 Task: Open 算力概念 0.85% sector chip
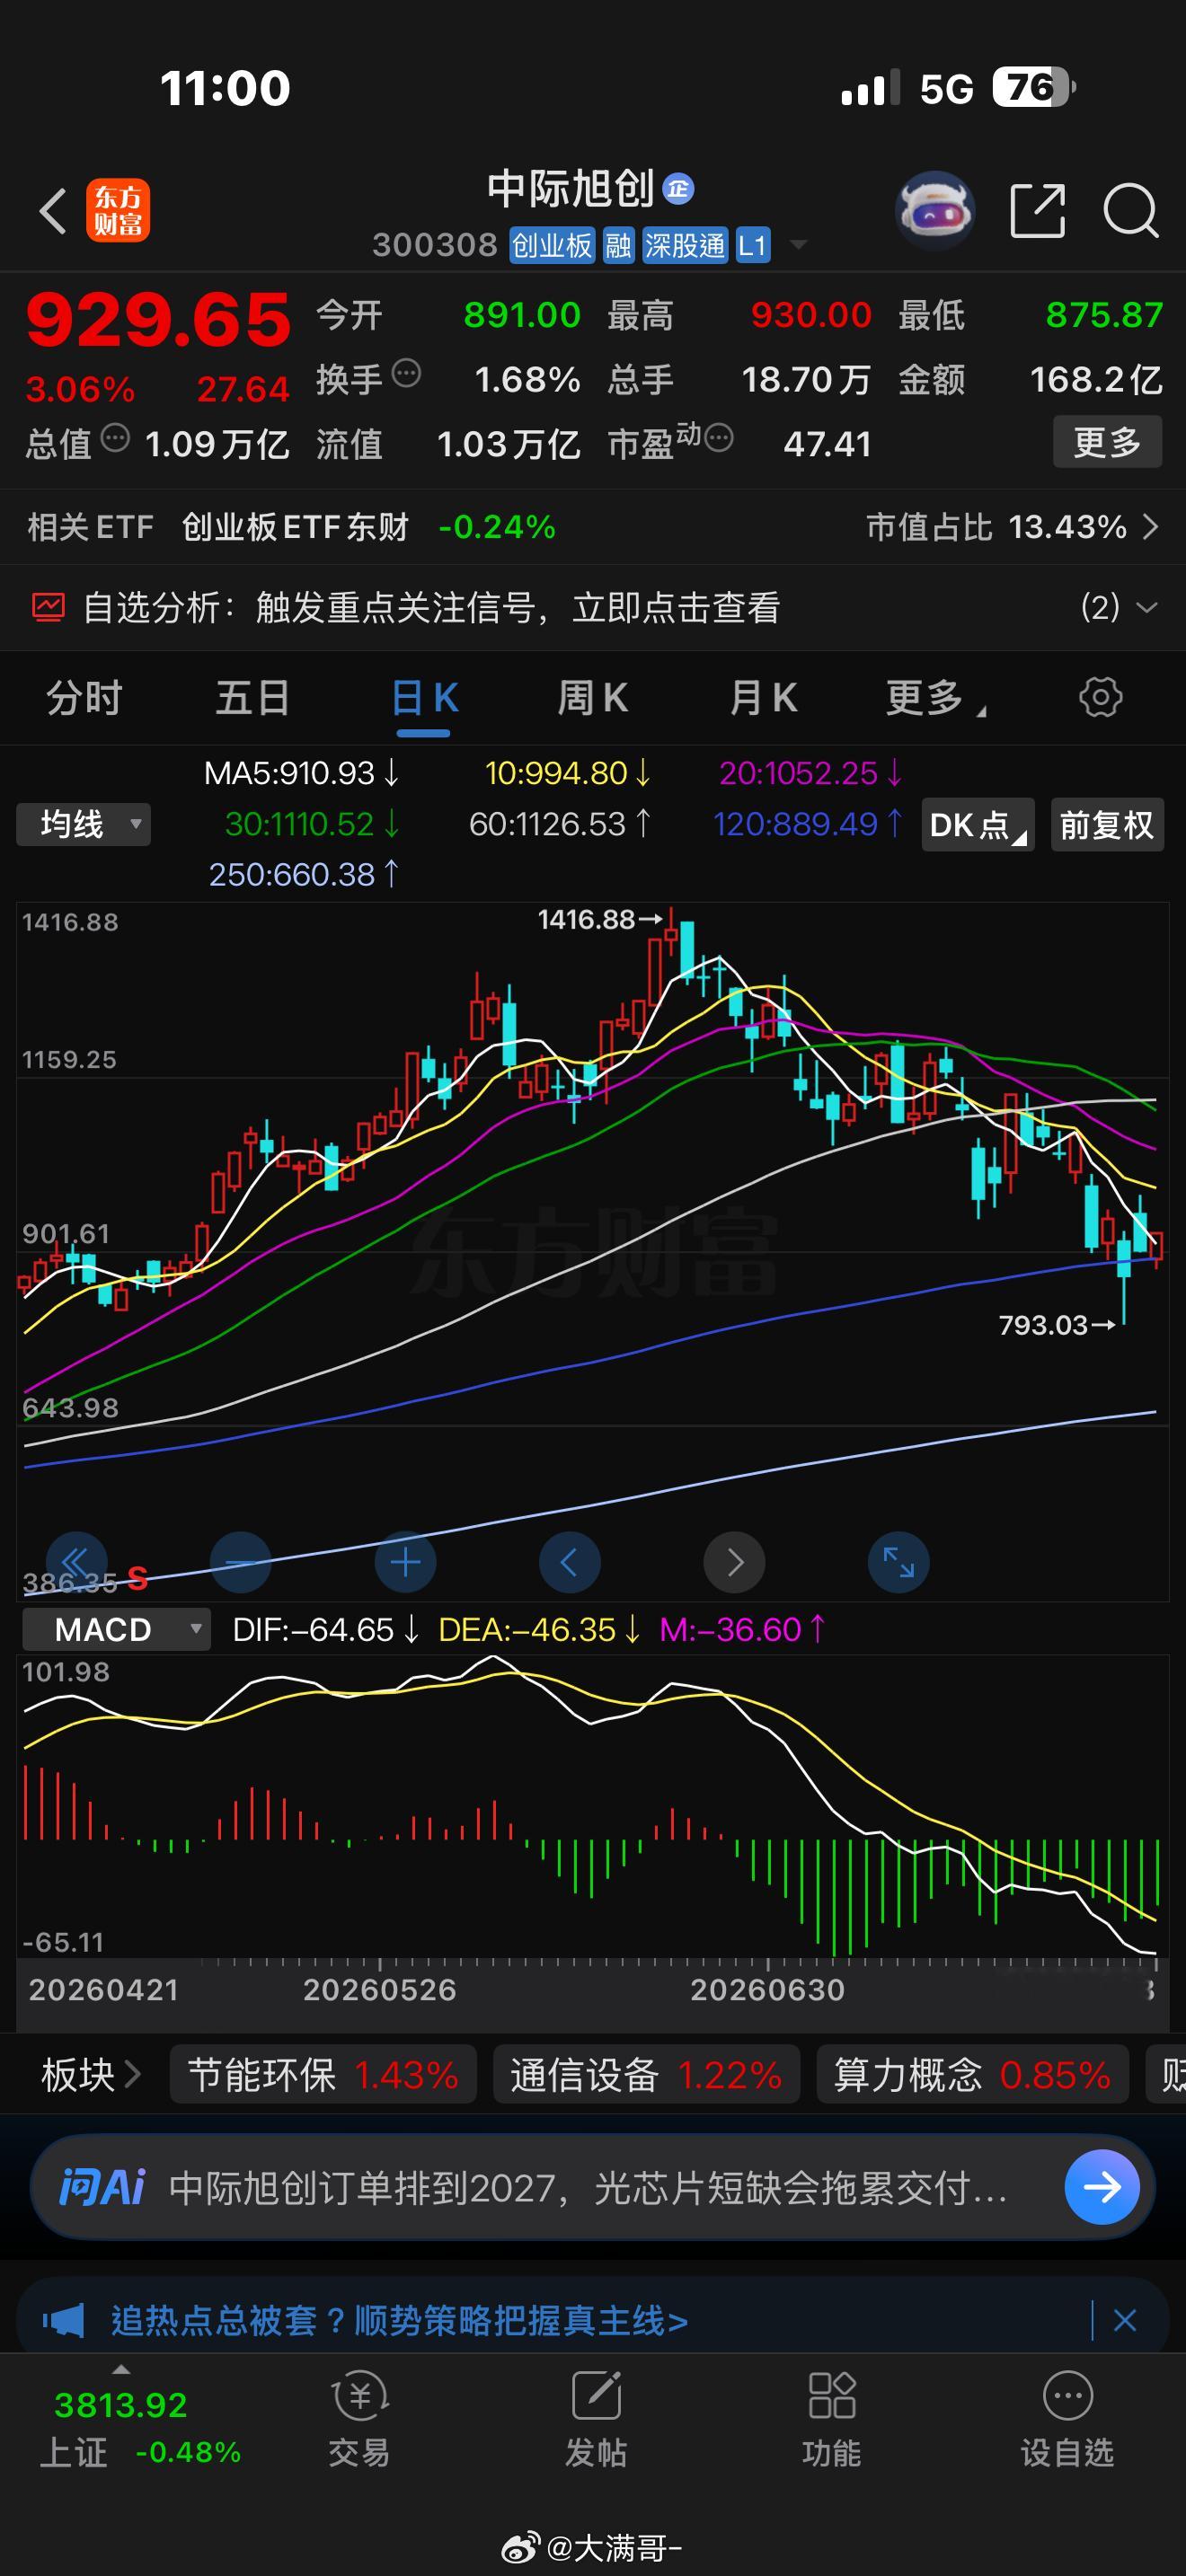coord(972,2075)
